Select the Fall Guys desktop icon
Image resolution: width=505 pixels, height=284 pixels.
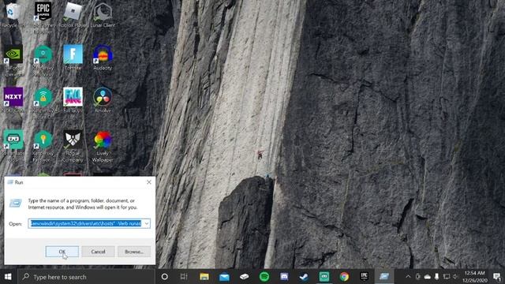73,100
